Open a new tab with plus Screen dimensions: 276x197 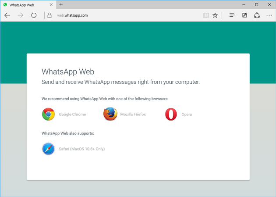coord(61,5)
